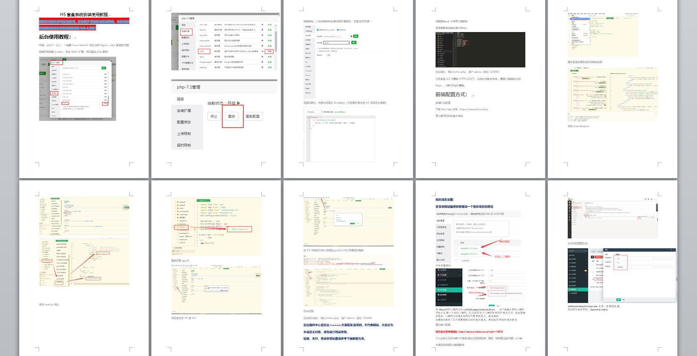697x356 pixels.
Task: Open the dcloud.io download link
Action: click(474, 109)
